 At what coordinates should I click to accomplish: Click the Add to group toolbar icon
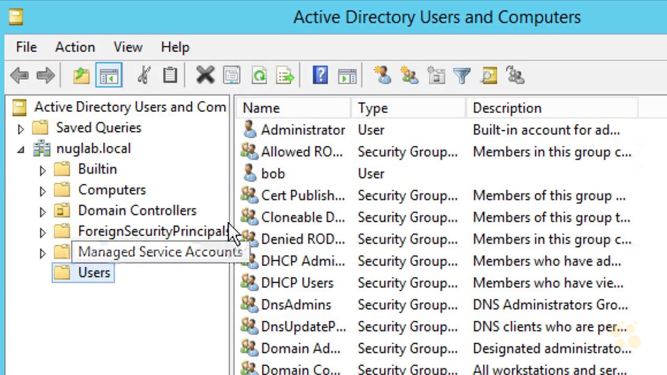coord(515,76)
